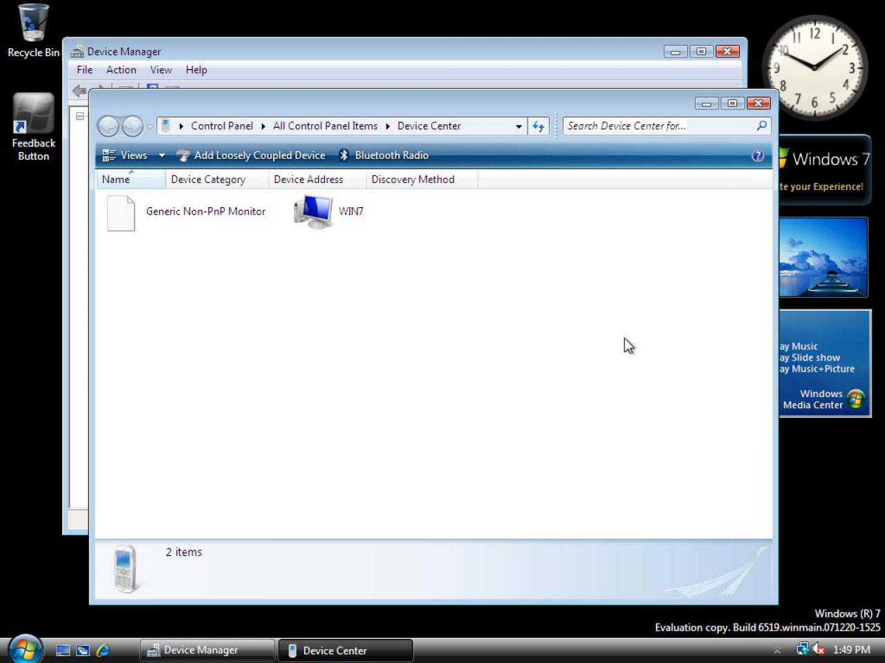Sort by Device Address column
Screen dimensions: 885x663
click(x=317, y=180)
